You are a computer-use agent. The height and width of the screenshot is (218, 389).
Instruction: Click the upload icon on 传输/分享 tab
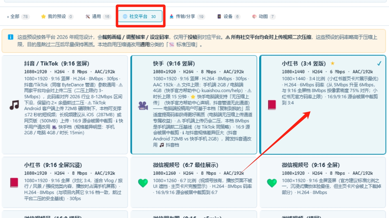point(171,16)
